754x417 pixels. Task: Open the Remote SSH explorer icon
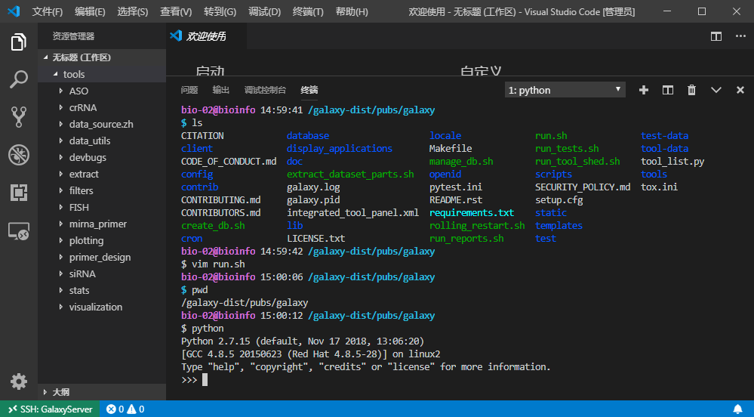[x=19, y=231]
